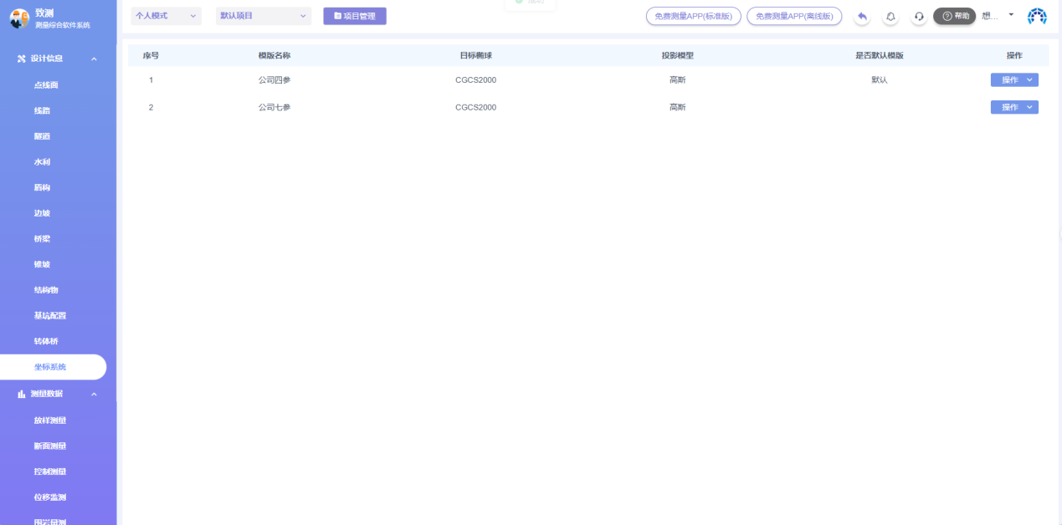Viewport: 1062px width, 525px height.
Task: Select 点线面 in the sidebar
Action: (x=46, y=85)
